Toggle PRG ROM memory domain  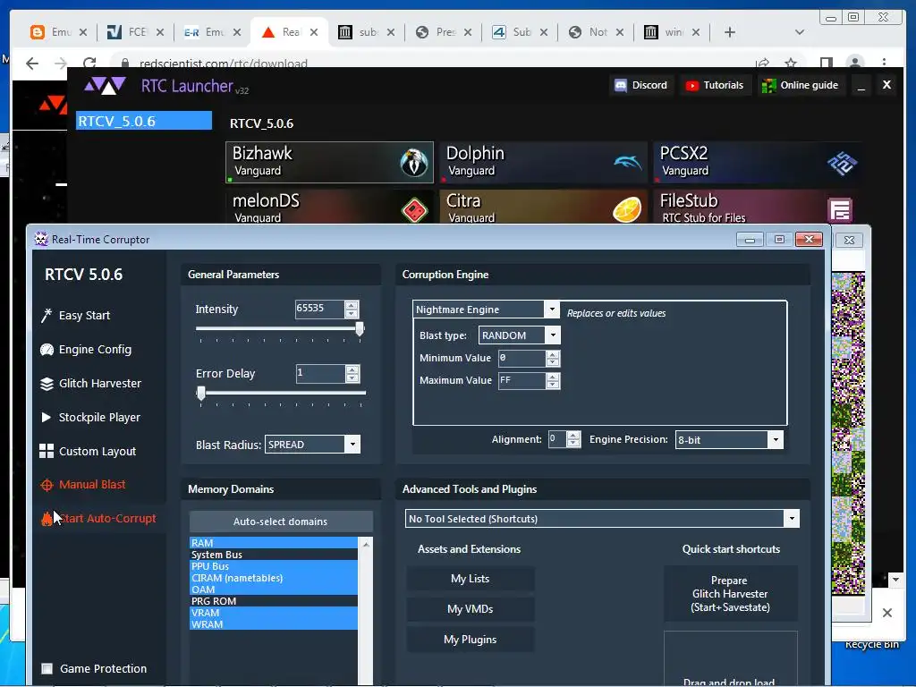274,601
